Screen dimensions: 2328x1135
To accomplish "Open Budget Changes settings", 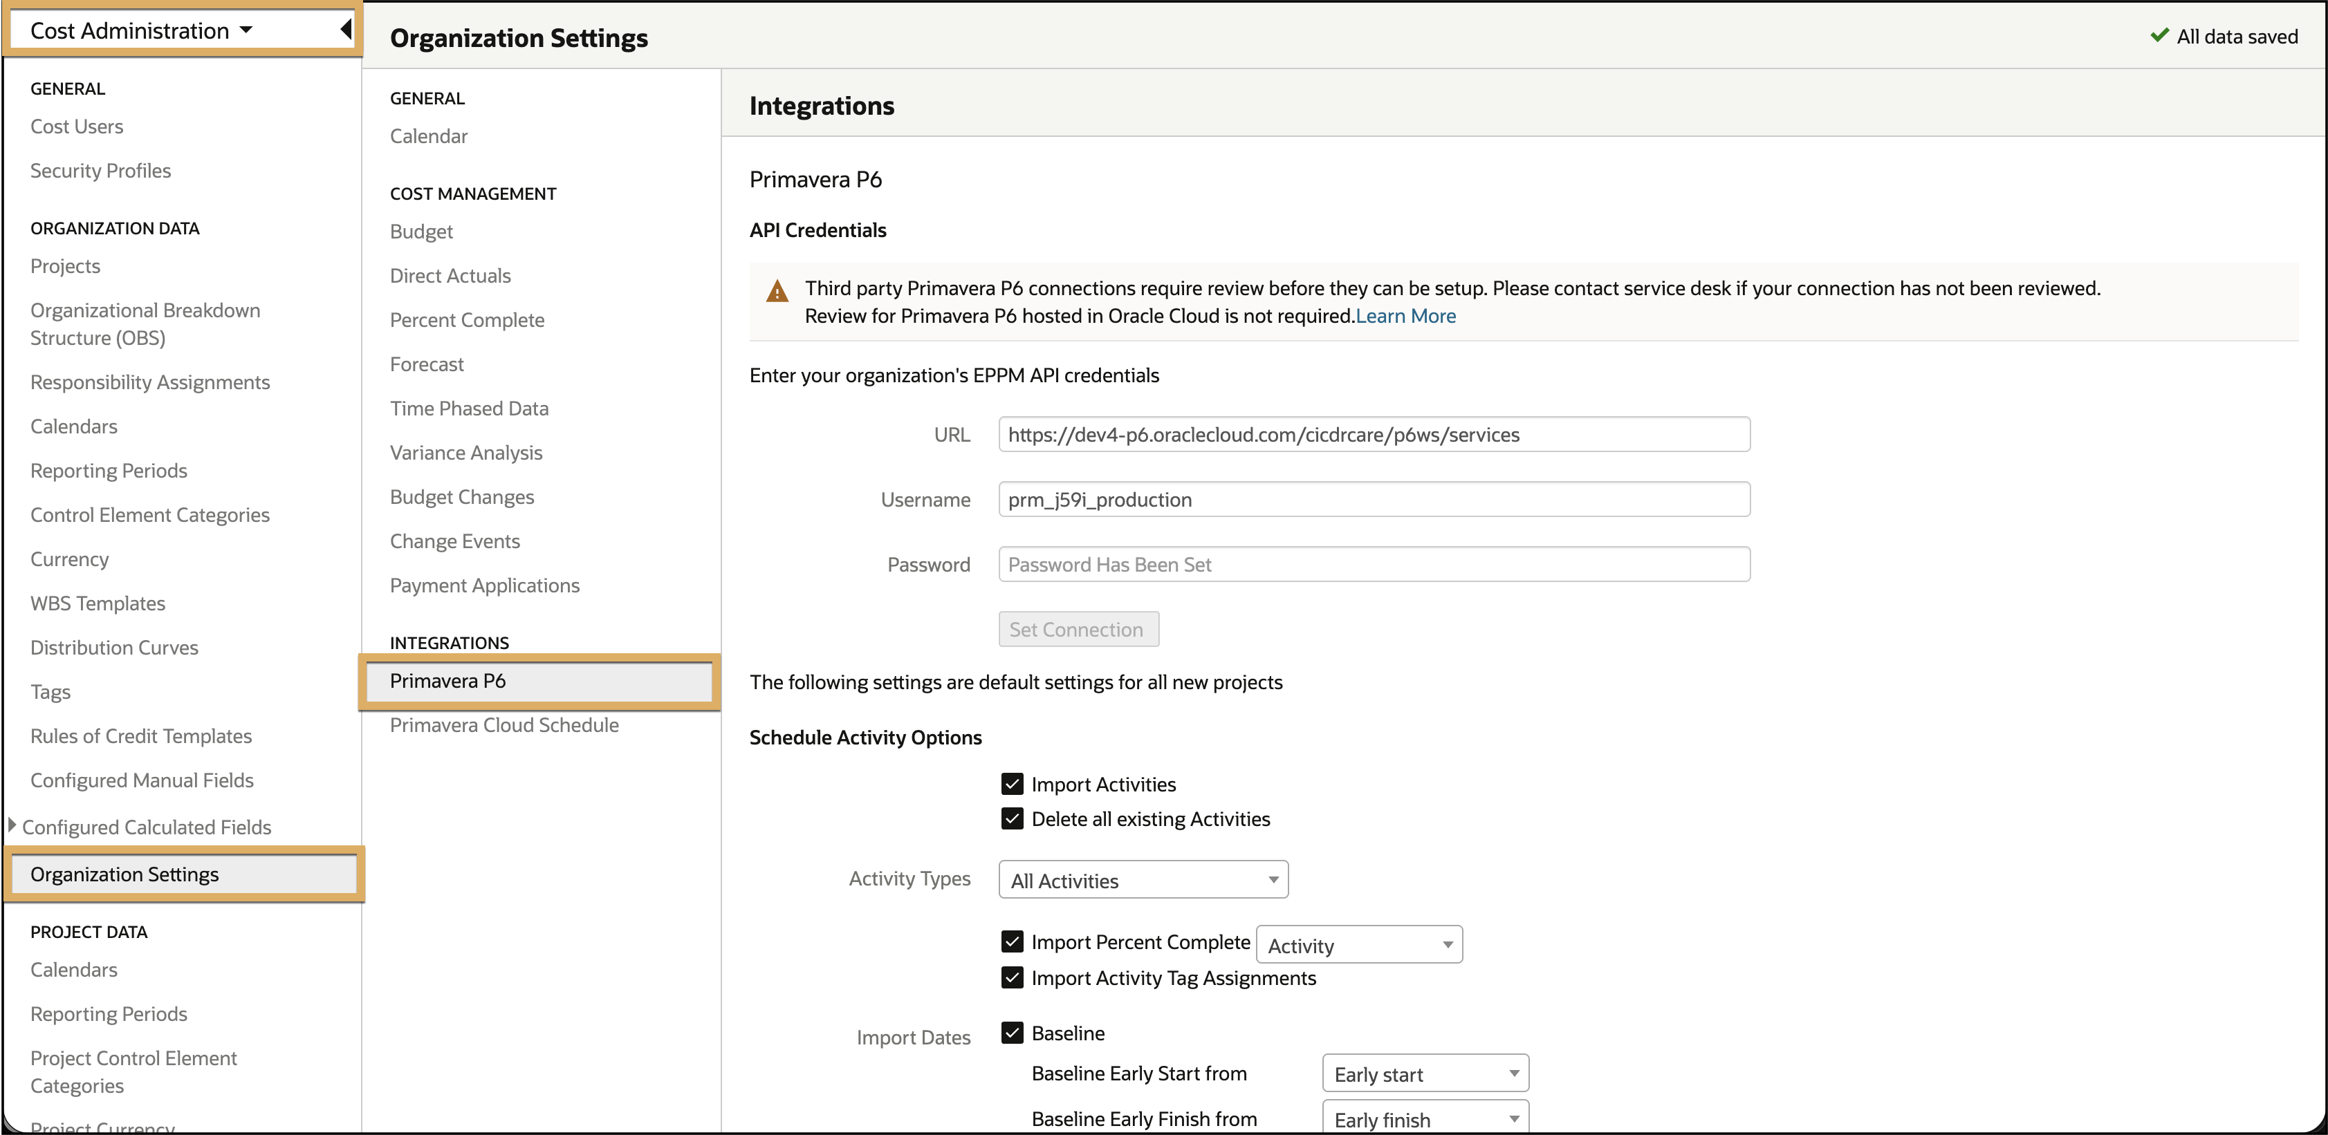I will click(x=462, y=496).
